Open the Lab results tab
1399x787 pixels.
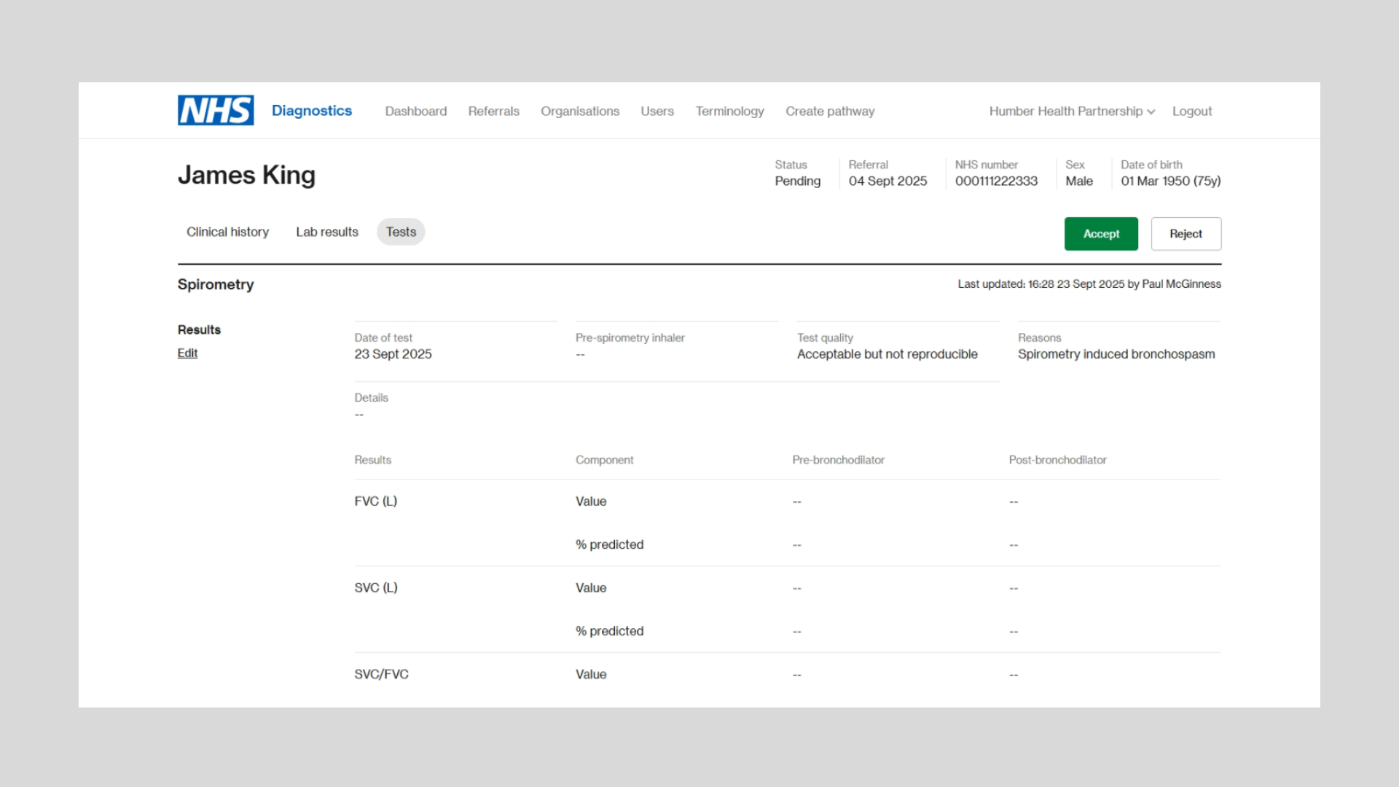pyautogui.click(x=326, y=232)
